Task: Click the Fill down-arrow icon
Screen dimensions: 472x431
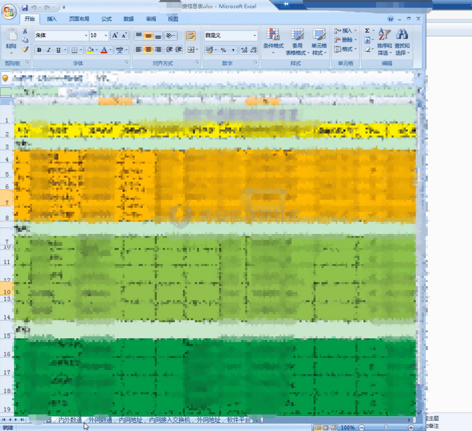Action: pos(367,40)
